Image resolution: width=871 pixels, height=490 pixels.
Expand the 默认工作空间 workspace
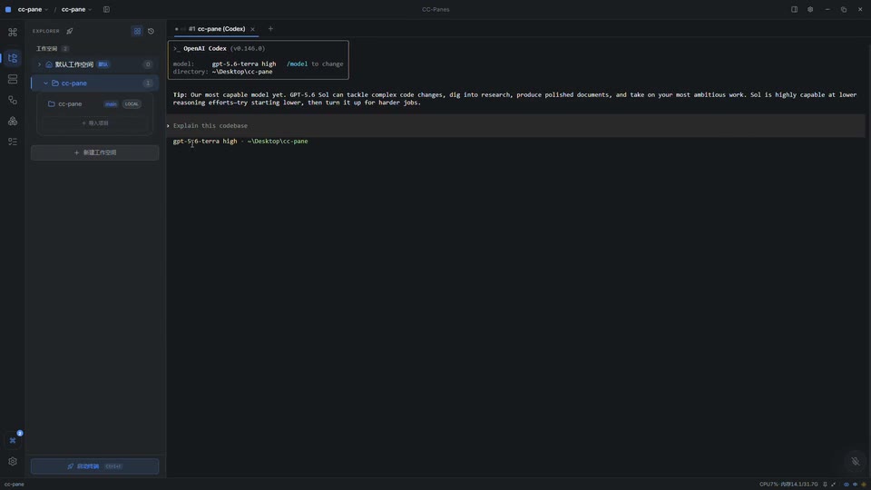39,64
